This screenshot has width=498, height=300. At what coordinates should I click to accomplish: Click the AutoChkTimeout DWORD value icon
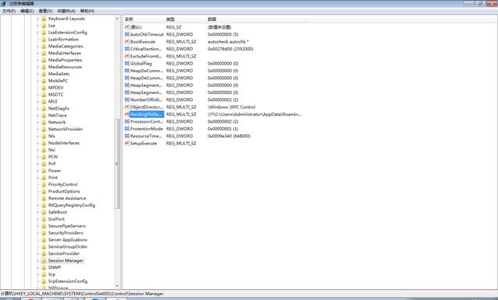pyautogui.click(x=127, y=34)
